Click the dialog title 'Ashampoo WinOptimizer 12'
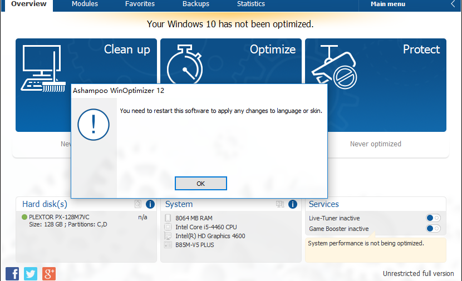This screenshot has width=462, height=281. pos(119,91)
